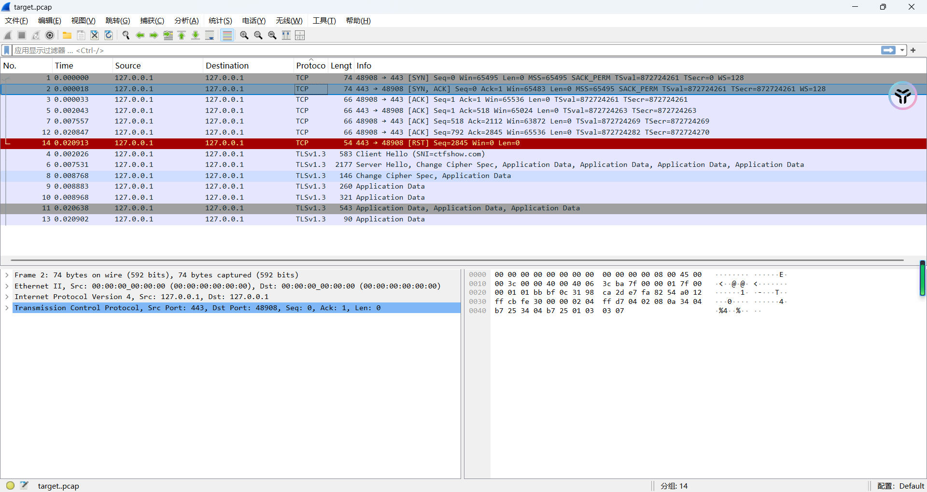This screenshot has width=927, height=492.
Task: Click the round floating assistant icon
Action: 902,96
